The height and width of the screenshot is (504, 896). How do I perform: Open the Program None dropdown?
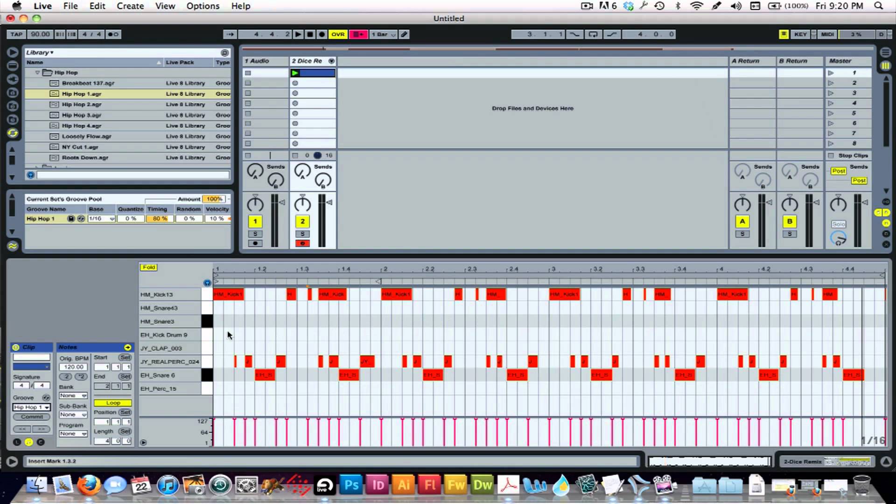coord(73,434)
